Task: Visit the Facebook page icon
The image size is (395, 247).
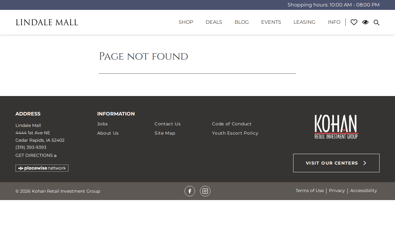Action: coord(190,191)
